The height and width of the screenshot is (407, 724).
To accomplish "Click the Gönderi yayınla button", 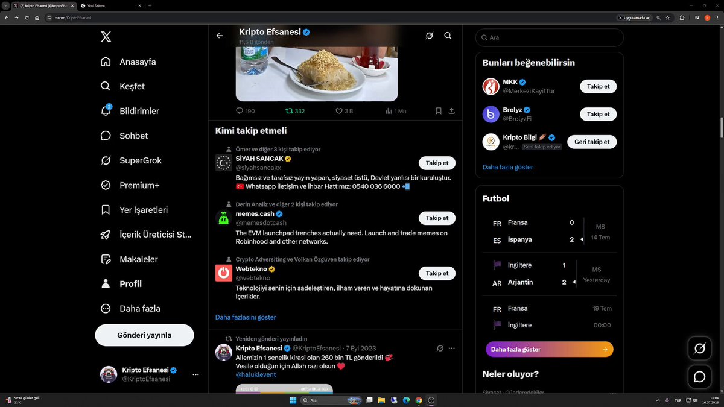I will 144,335.
